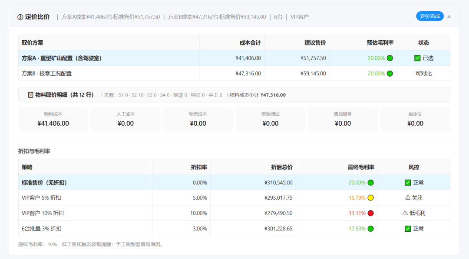
Task: Click 状态 column header
Action: click(423, 43)
